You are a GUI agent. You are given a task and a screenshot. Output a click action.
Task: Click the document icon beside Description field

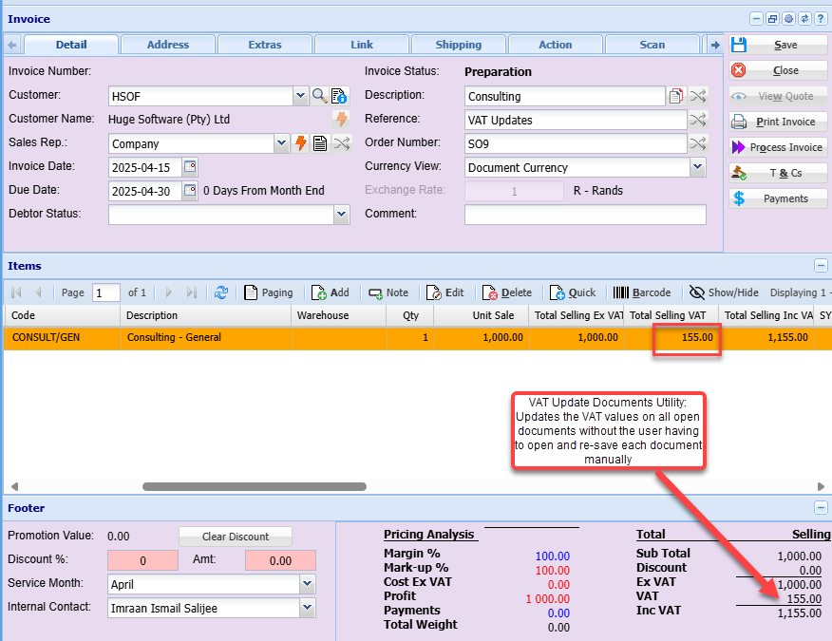(676, 96)
